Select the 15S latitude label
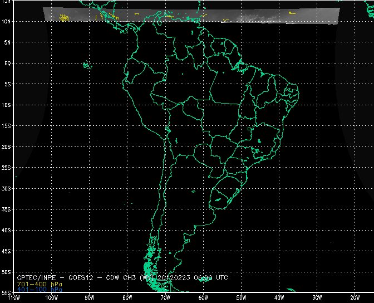The width and height of the screenshot is (374, 303). pos(6,126)
